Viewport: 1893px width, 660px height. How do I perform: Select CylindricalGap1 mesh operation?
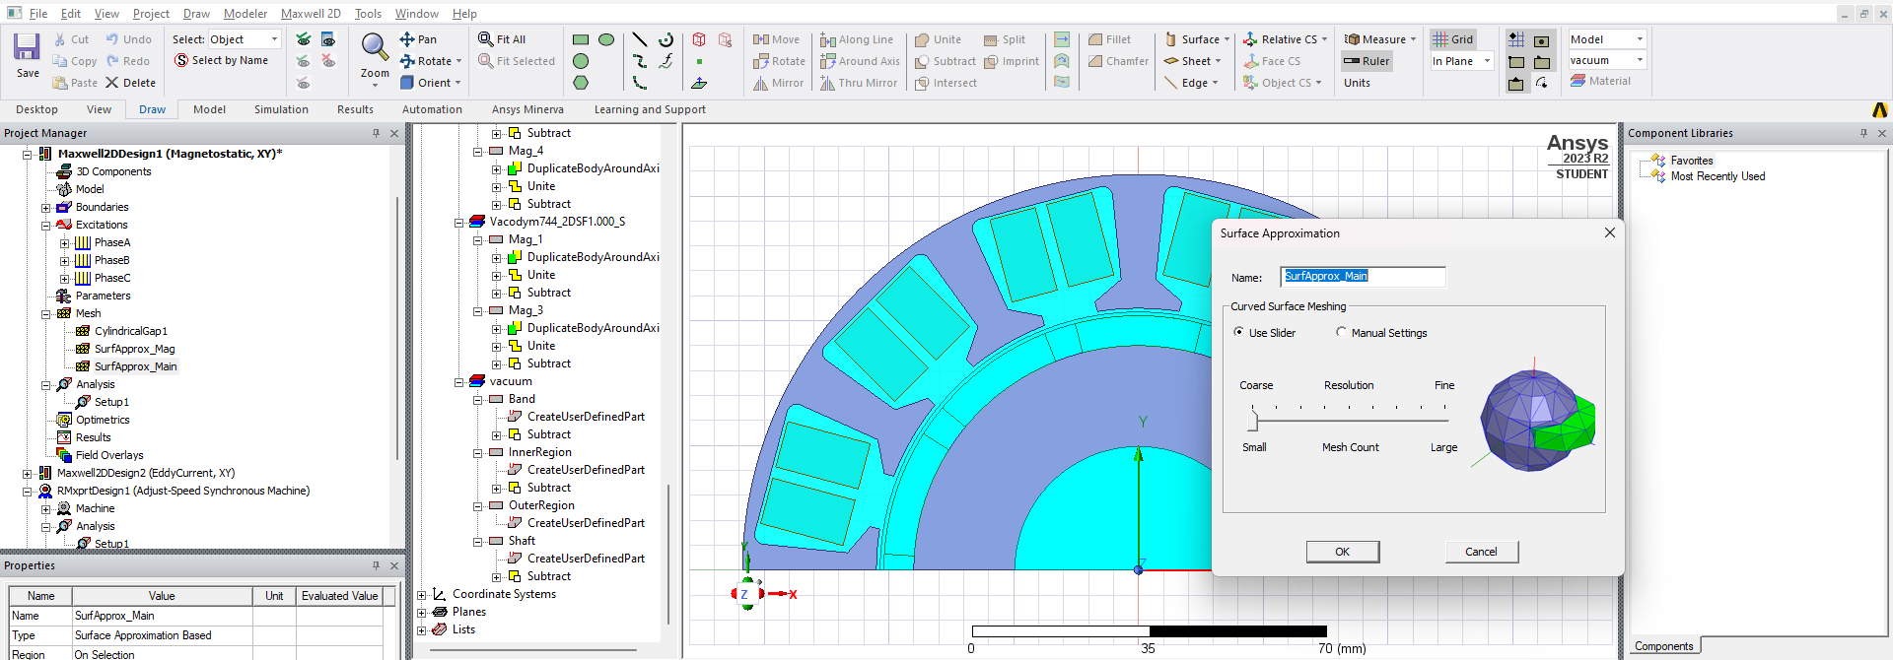pyautogui.click(x=130, y=331)
